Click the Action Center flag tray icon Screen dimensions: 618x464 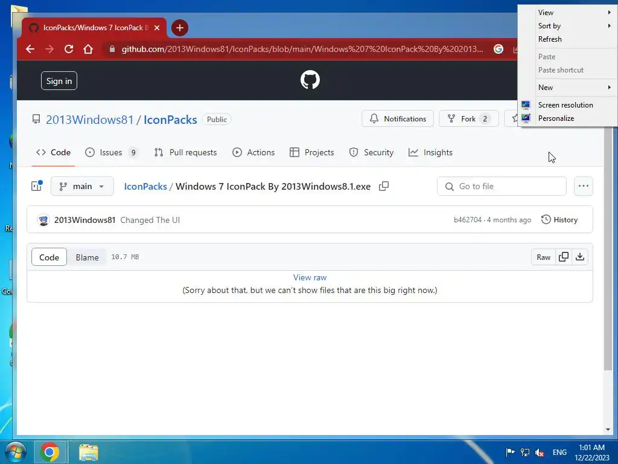(x=510, y=452)
